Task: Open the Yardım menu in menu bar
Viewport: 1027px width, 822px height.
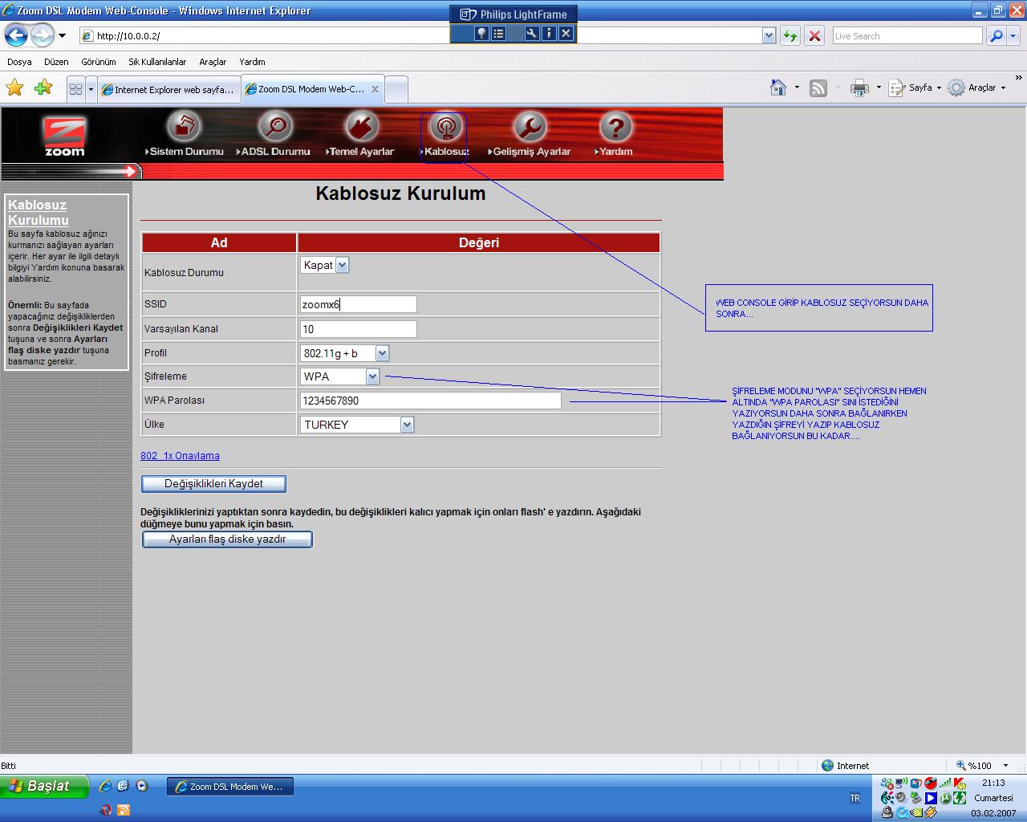Action: pyautogui.click(x=252, y=62)
